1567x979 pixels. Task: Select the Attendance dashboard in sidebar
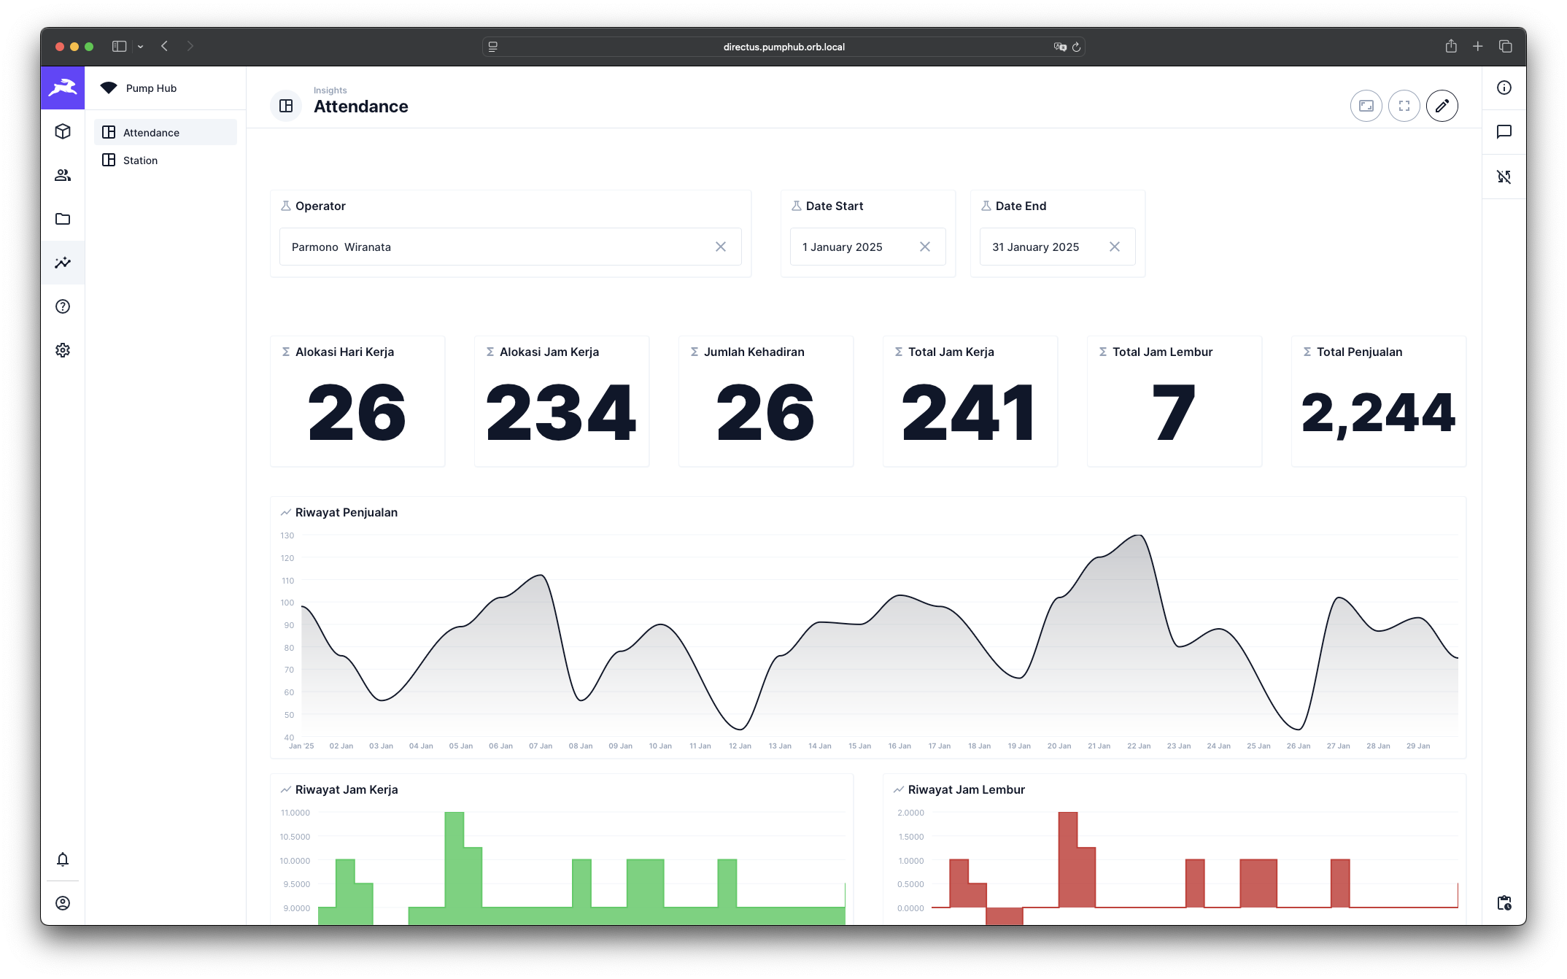coord(151,133)
